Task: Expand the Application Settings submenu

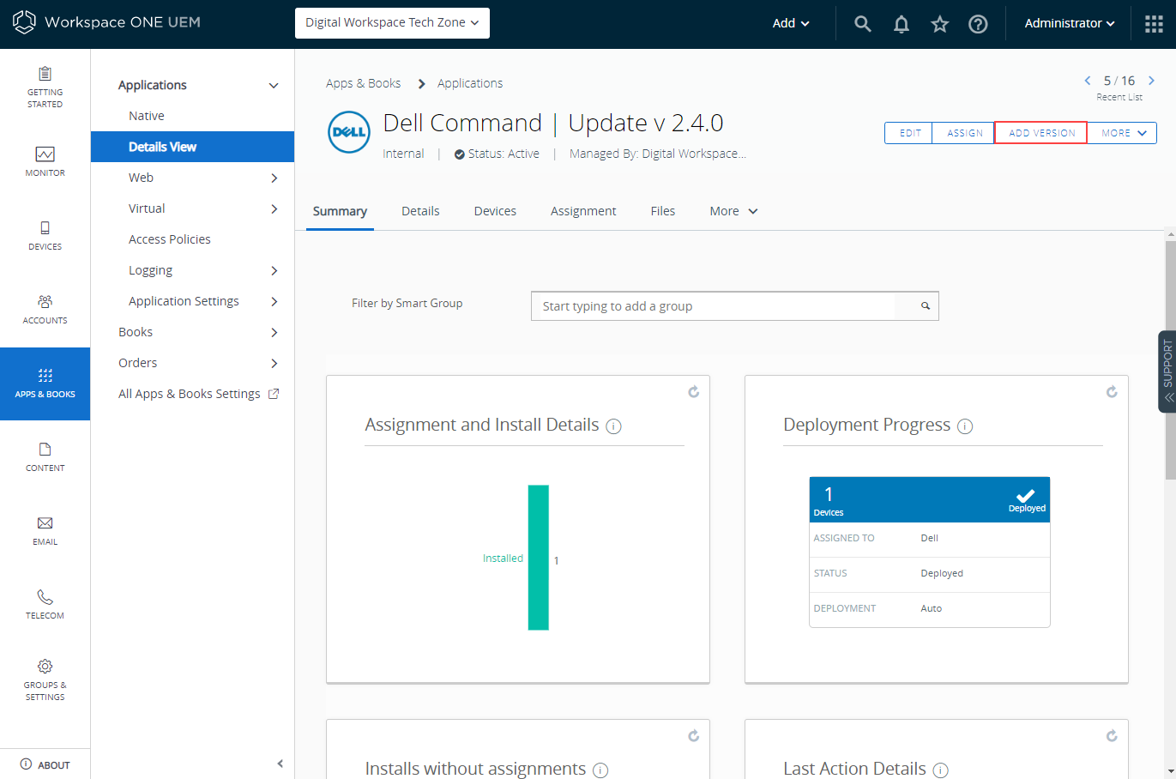Action: coord(274,301)
